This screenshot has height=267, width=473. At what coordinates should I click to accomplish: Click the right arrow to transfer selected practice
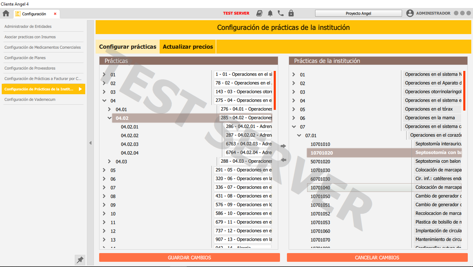pos(283,146)
